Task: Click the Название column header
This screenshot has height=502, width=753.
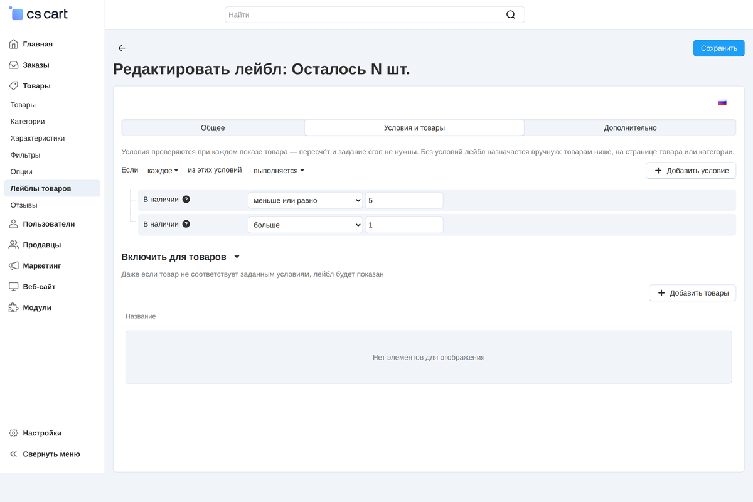Action: coord(141,316)
